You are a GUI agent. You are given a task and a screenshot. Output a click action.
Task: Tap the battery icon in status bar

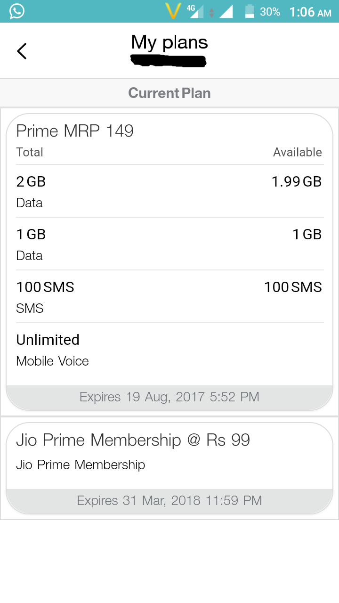[x=250, y=11]
